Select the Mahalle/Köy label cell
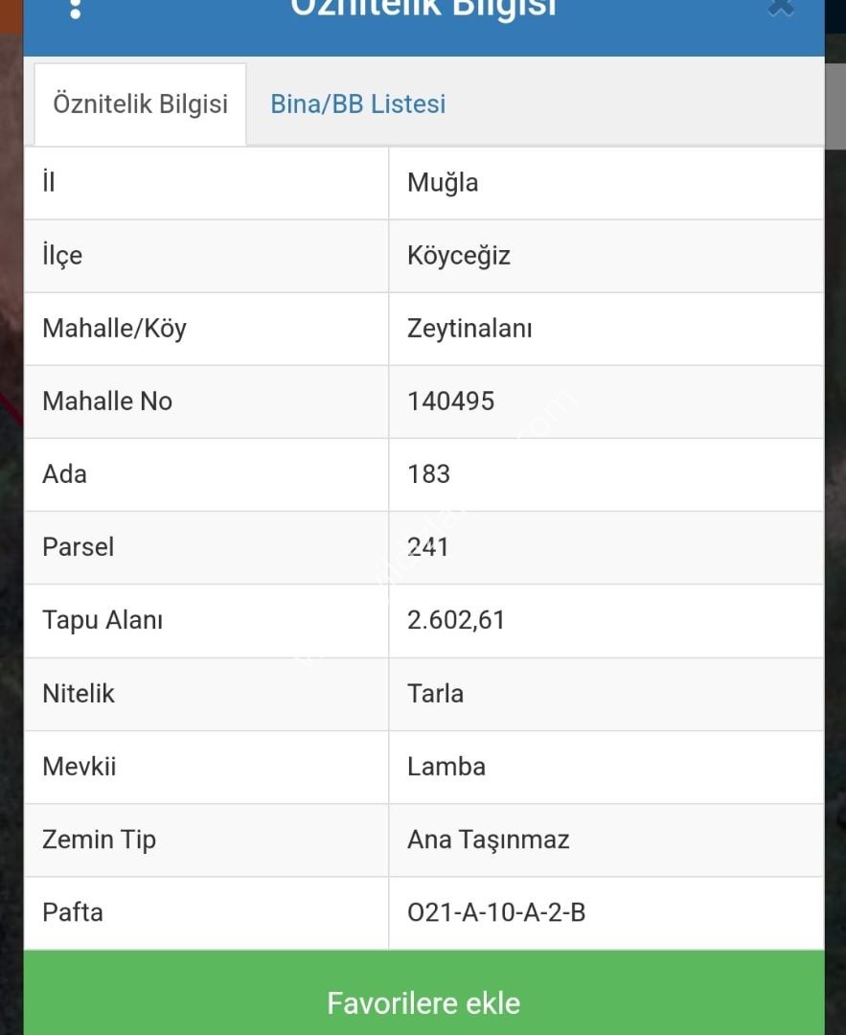Viewport: 846px width, 1035px height. pyautogui.click(x=206, y=329)
